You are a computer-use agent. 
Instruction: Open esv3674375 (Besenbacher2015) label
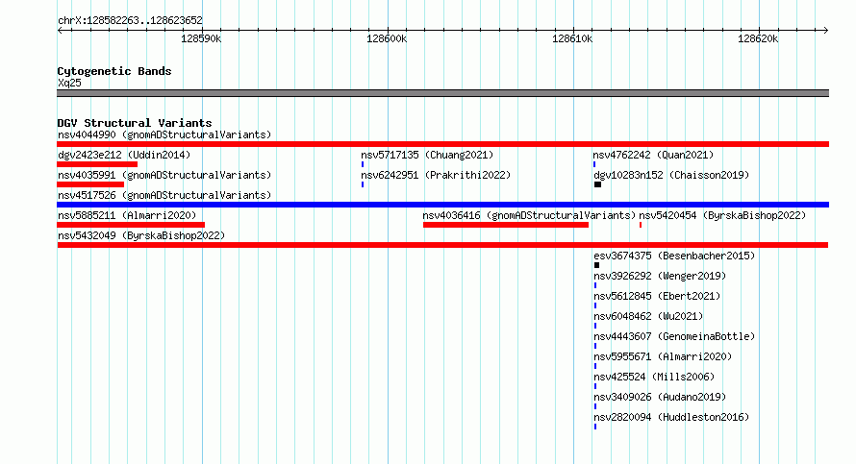674,256
